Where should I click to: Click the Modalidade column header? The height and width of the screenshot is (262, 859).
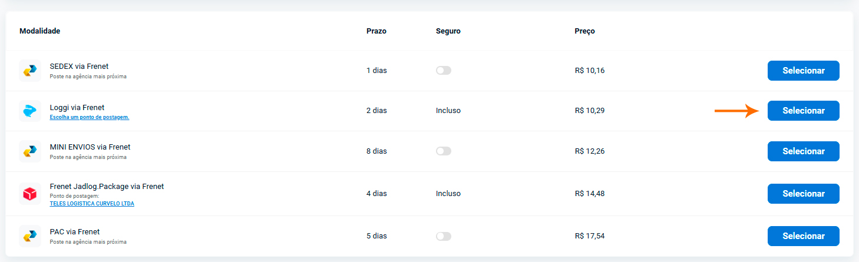click(40, 31)
